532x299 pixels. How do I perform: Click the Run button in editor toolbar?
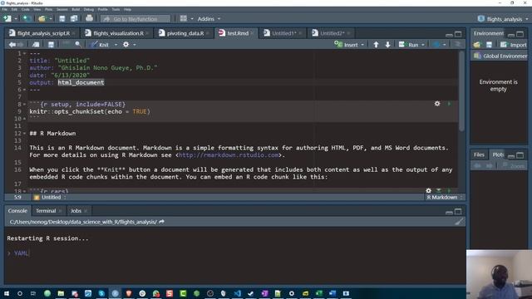[408, 44]
